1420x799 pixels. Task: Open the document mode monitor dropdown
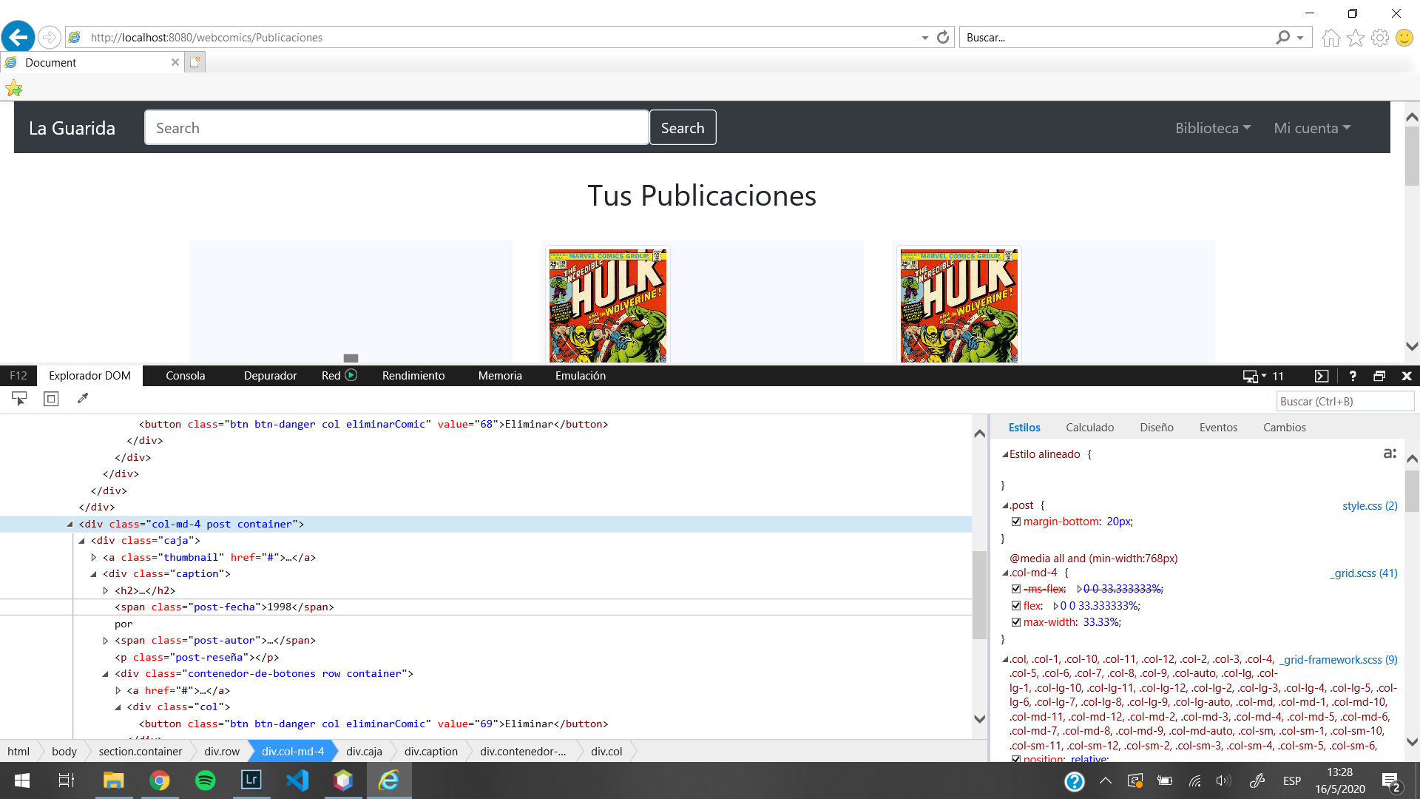pyautogui.click(x=1254, y=376)
